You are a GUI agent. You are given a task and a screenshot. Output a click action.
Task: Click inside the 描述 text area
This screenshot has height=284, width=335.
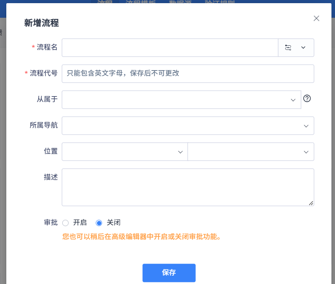(188, 187)
